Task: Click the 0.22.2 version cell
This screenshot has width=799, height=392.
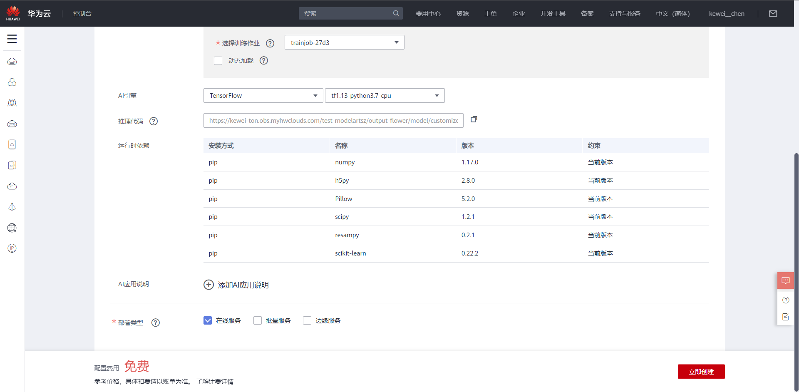Action: (x=470, y=253)
